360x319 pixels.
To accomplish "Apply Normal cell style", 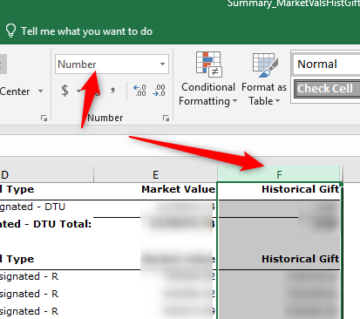I will [326, 64].
